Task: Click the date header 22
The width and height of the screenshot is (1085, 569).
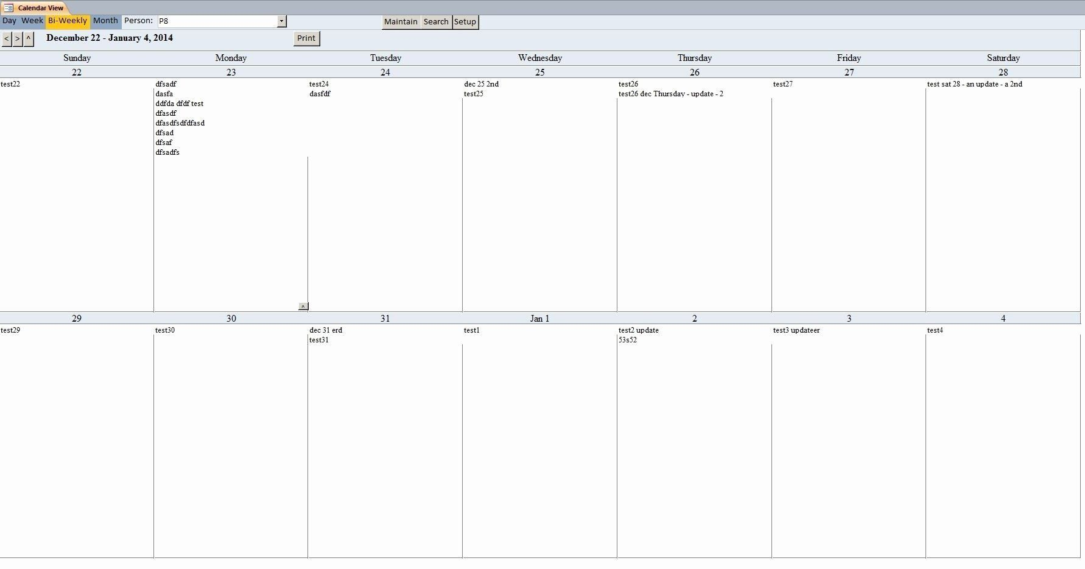Action: coord(77,72)
